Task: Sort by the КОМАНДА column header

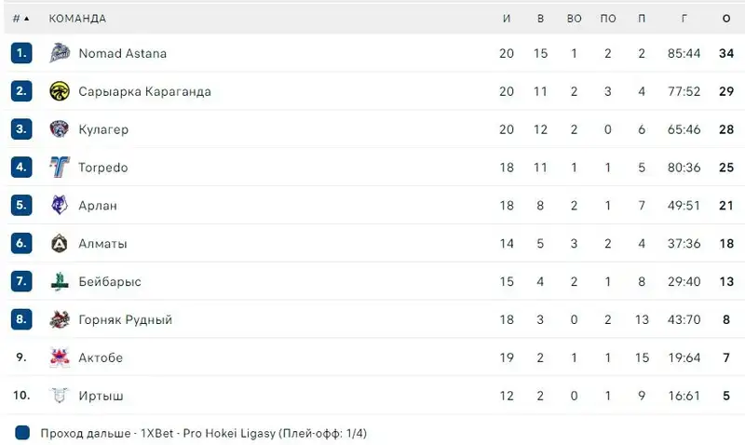Action: pyautogui.click(x=77, y=18)
